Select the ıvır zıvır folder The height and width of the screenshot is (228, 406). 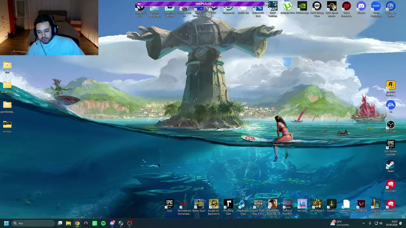[x=7, y=127]
